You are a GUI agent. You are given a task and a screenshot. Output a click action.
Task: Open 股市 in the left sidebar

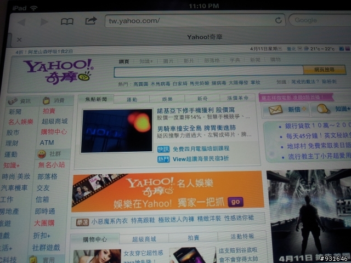tap(13, 133)
